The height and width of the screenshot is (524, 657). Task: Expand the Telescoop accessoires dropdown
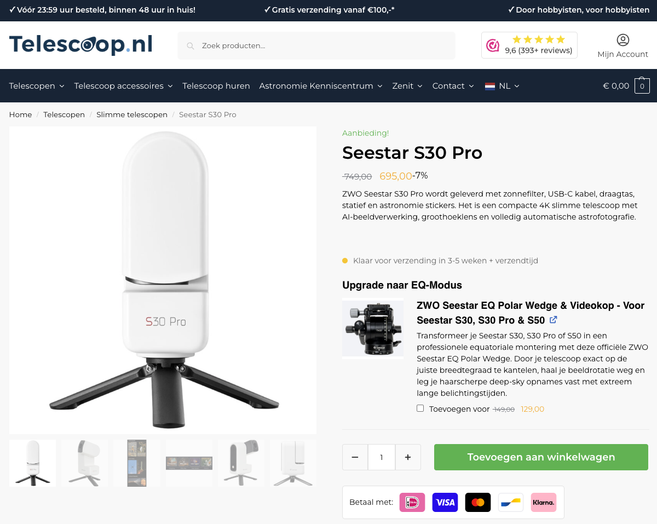click(124, 86)
